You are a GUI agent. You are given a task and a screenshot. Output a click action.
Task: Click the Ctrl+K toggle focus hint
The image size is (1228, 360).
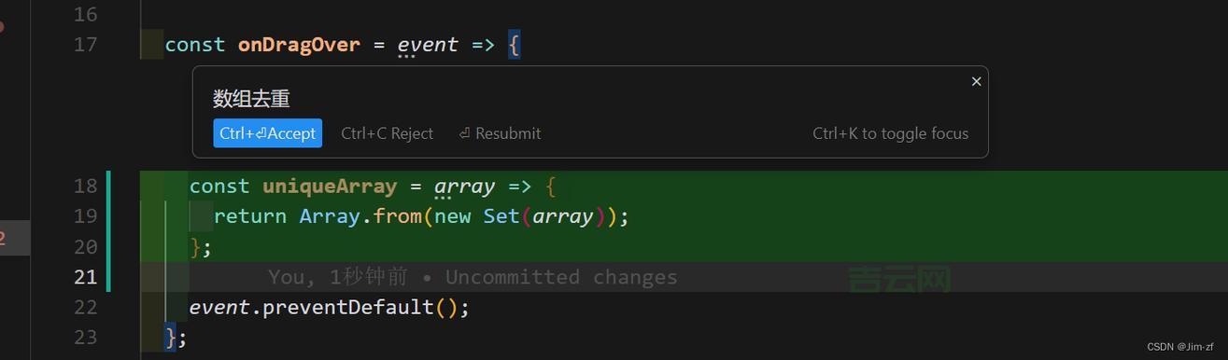[890, 133]
